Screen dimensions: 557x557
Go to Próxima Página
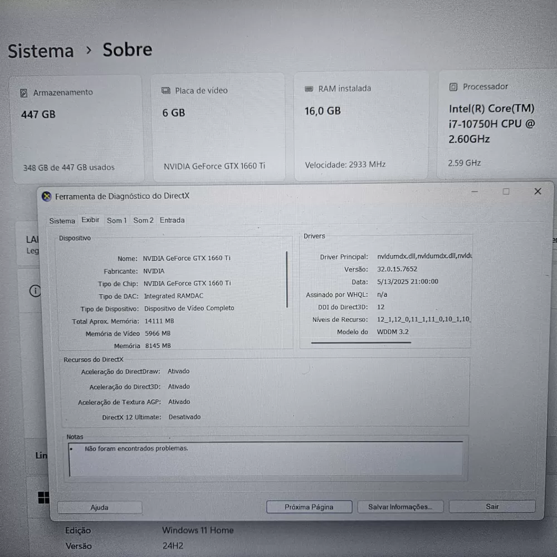coord(309,507)
